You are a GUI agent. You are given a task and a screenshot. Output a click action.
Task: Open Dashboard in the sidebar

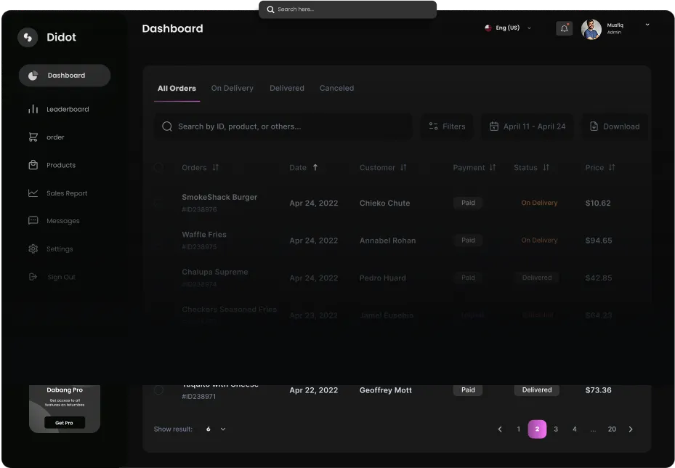click(x=65, y=76)
